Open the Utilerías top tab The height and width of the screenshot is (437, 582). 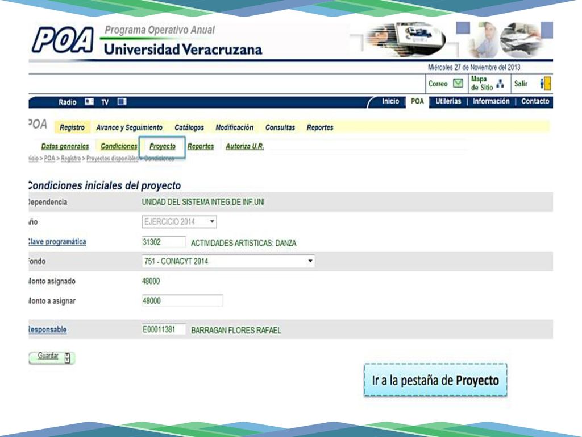pos(448,101)
